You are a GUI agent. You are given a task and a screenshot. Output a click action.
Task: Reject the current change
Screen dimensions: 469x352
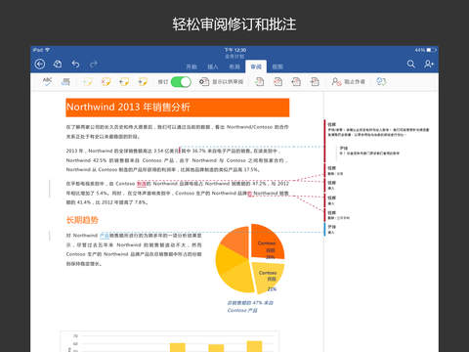point(277,81)
